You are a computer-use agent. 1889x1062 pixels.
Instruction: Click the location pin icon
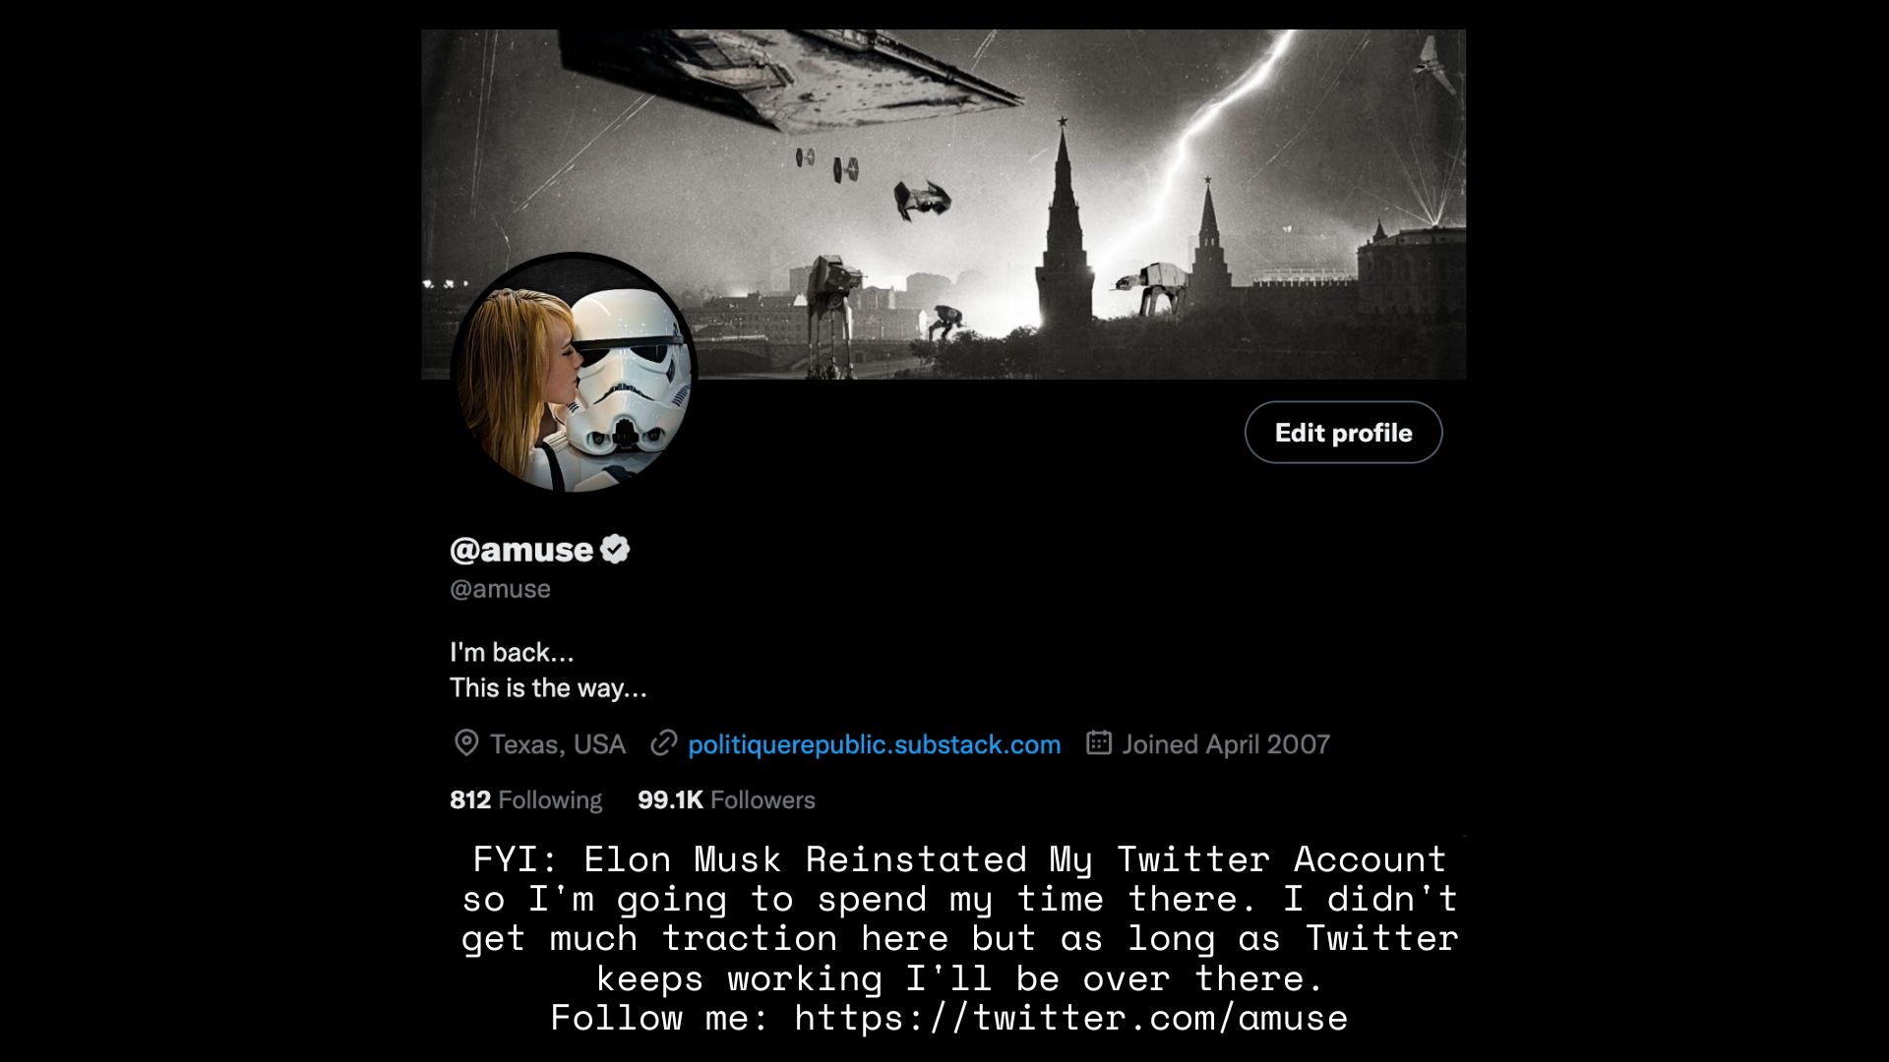tap(466, 743)
